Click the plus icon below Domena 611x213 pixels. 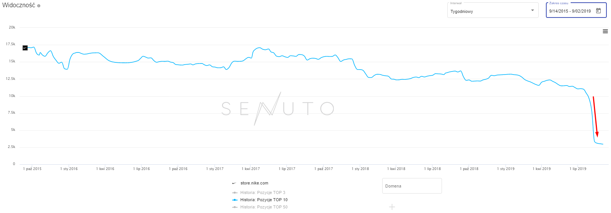[392, 207]
